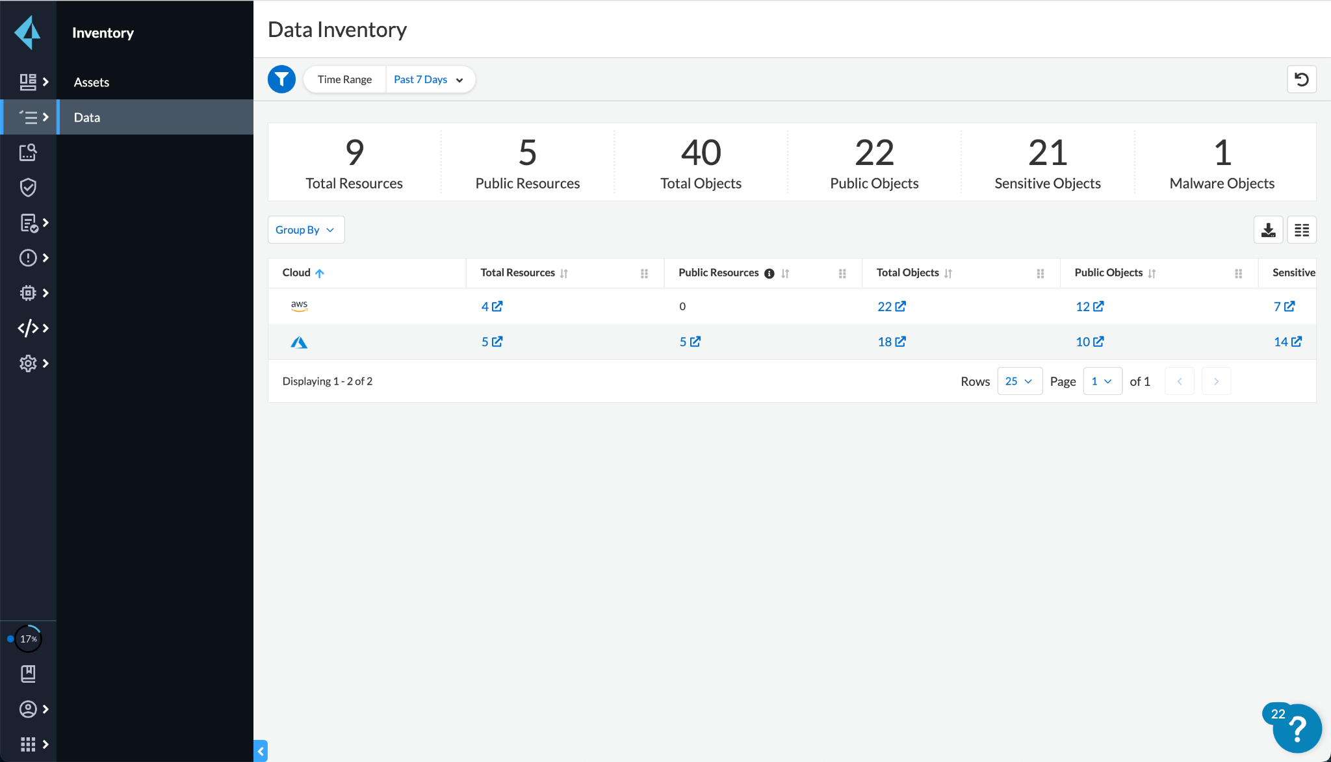Click AWS 22 Total Objects link
The image size is (1331, 762).
(x=891, y=306)
